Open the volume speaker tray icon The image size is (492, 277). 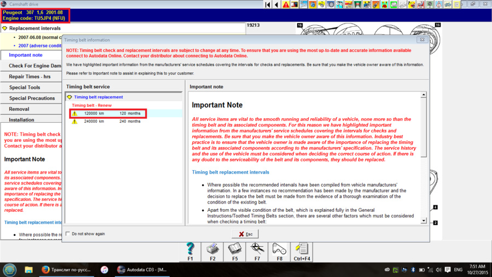439,270
